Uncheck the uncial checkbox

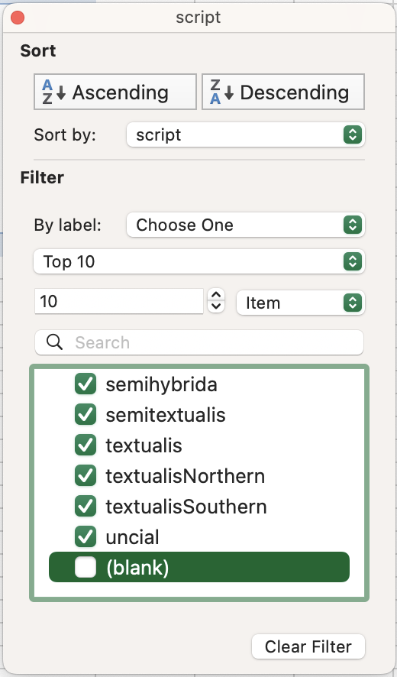pyautogui.click(x=86, y=537)
